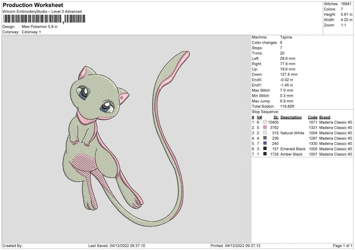Click the stitch count 1729
Screen dimensions: 355x250
click(274, 154)
